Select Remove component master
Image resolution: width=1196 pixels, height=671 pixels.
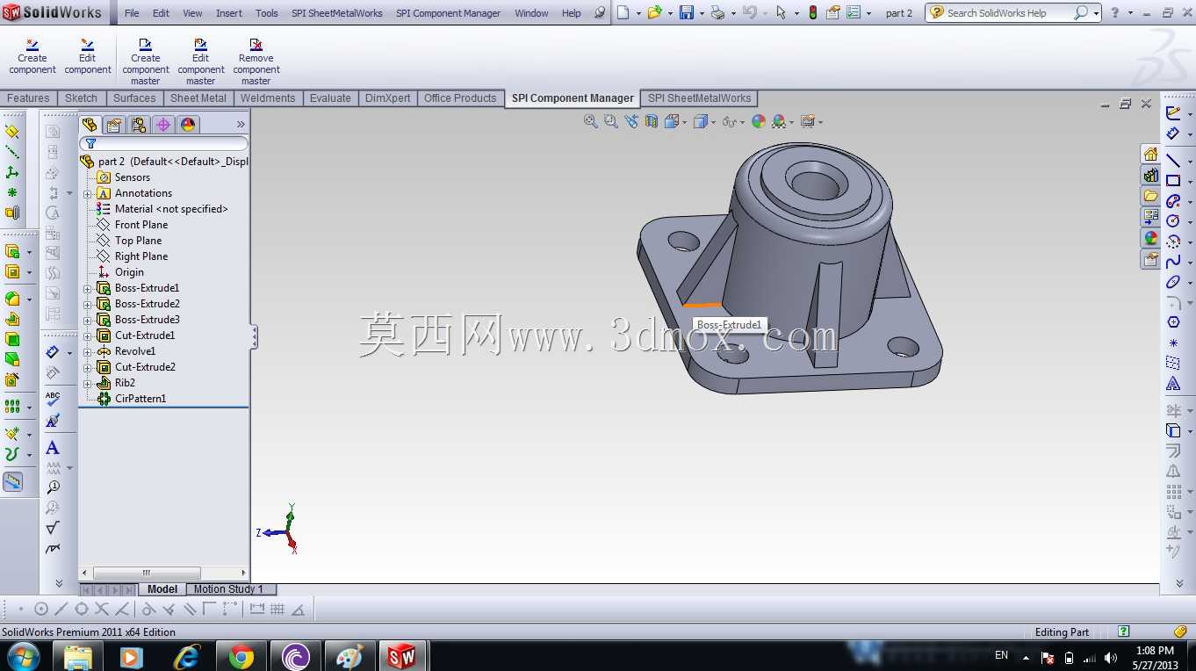tap(256, 61)
